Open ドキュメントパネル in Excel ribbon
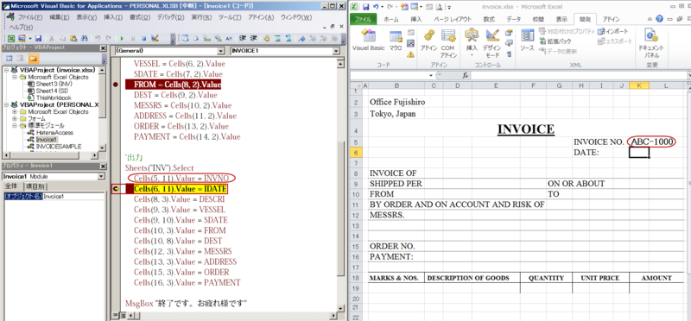 pyautogui.click(x=651, y=43)
